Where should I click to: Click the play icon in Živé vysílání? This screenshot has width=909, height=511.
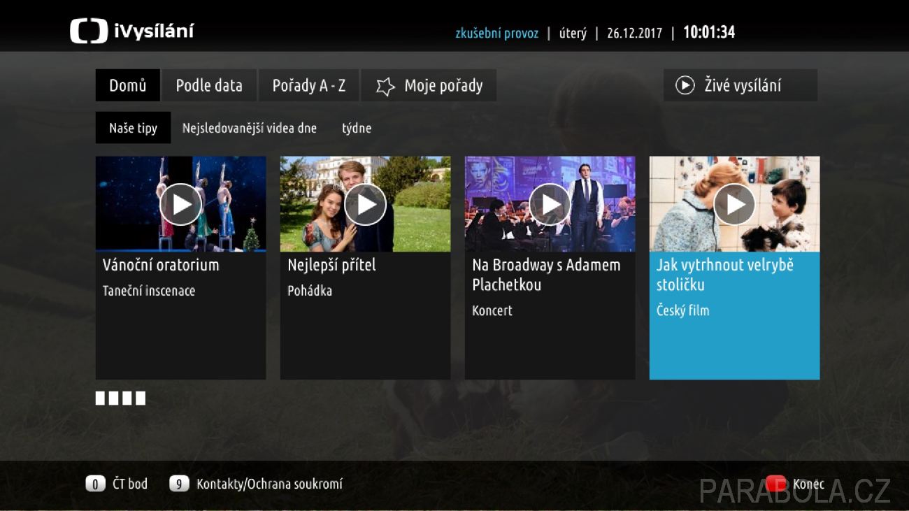click(685, 85)
